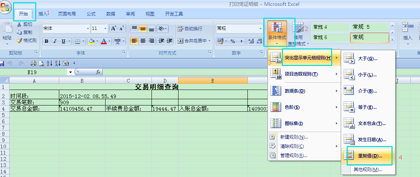Image resolution: width=420 pixels, height=177 pixels.
Task: Open the 视图 (View) tab
Action: click(150, 14)
